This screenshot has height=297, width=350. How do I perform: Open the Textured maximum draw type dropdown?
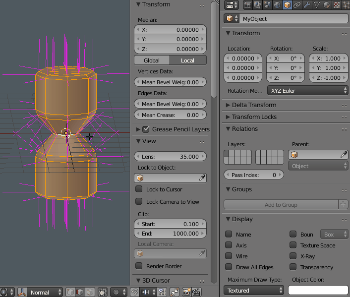pos(254,290)
